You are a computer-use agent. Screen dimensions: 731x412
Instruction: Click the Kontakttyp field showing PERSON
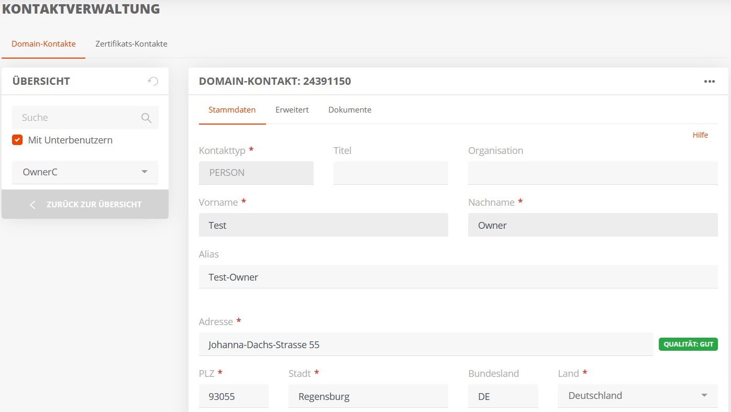tap(256, 173)
